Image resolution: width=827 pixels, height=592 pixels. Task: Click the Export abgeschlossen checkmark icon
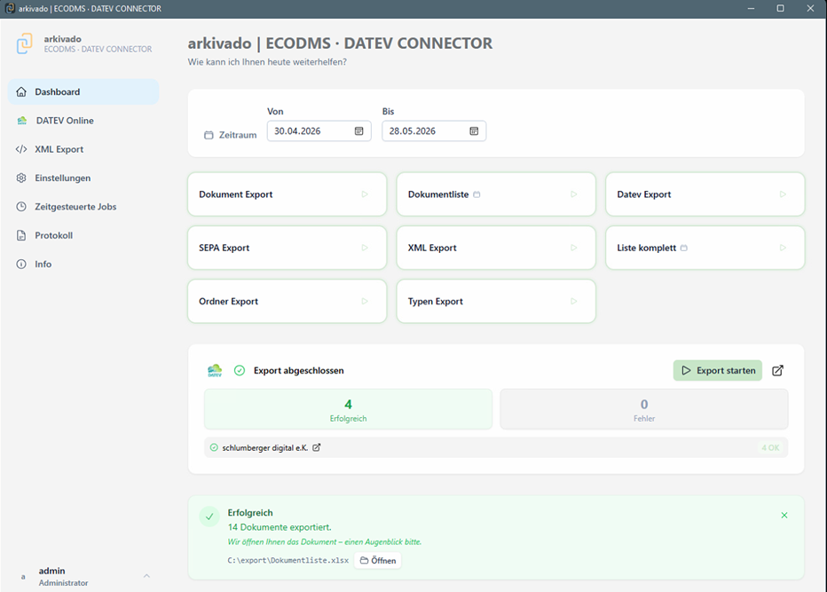pyautogui.click(x=240, y=370)
